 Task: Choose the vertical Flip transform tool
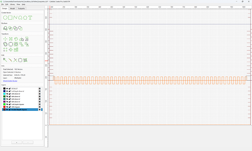tap(27, 39)
